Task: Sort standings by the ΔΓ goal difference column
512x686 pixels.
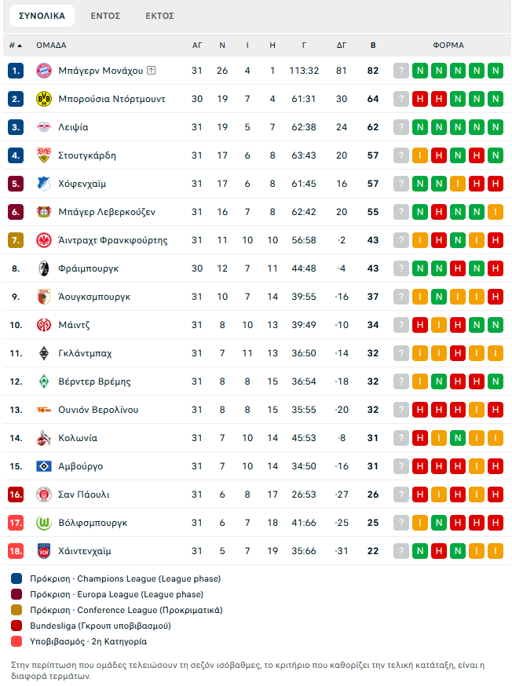Action: pos(342,45)
